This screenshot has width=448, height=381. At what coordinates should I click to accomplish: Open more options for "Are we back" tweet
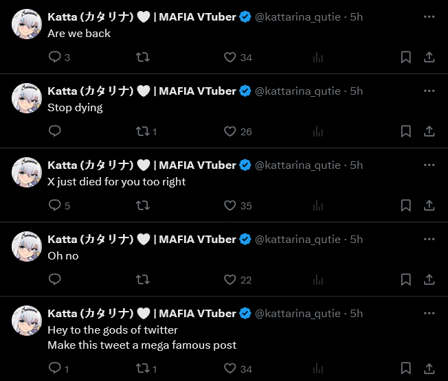[429, 17]
